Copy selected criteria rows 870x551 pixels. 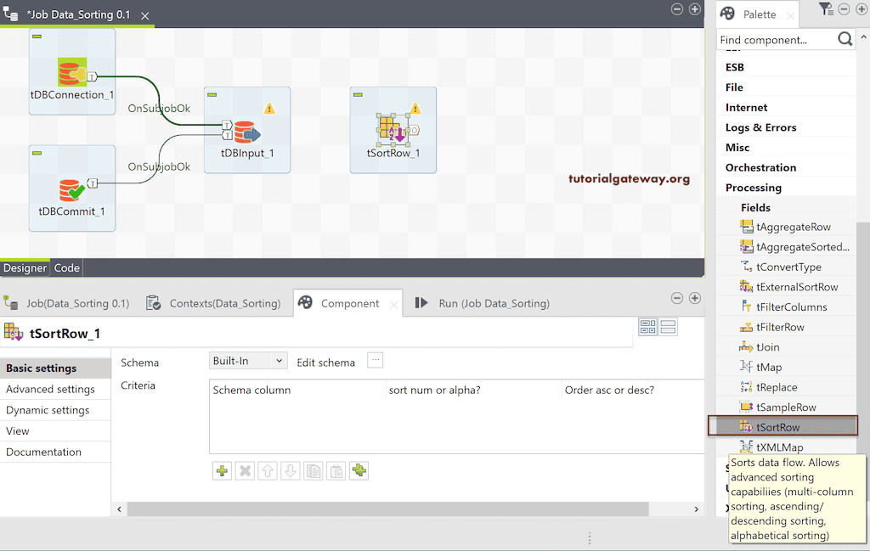313,471
